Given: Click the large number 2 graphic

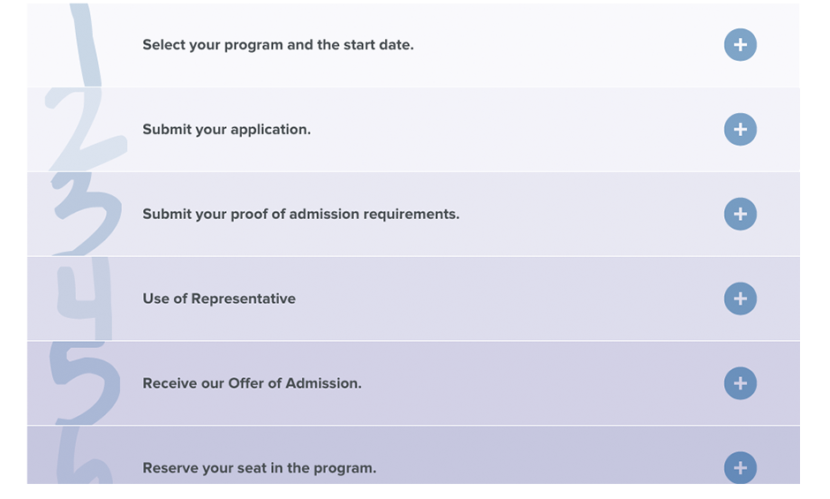Looking at the screenshot, I should 86,129.
